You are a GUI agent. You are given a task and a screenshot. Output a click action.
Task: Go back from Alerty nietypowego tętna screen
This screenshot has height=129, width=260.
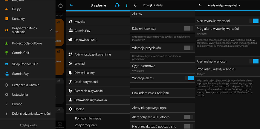tap(200, 5)
